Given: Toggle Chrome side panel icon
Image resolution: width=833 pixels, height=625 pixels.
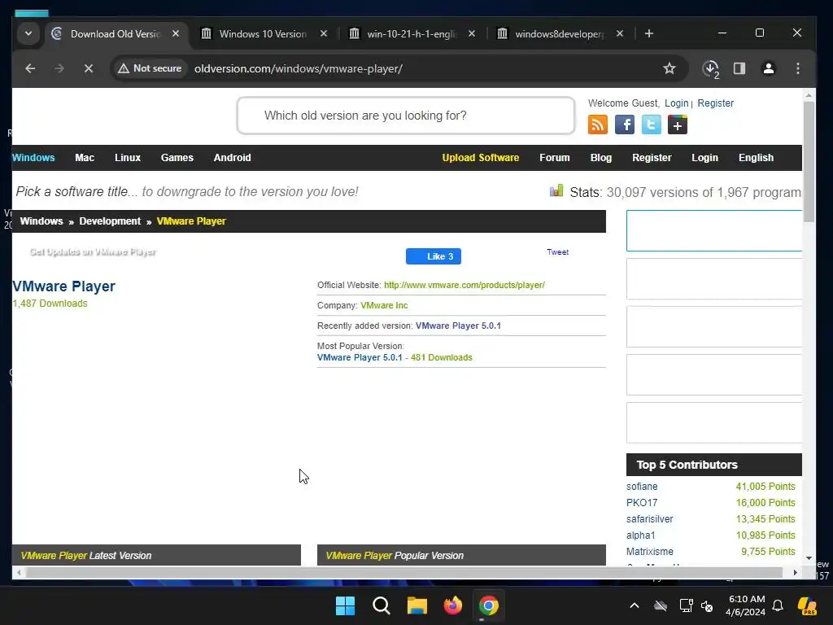Looking at the screenshot, I should [739, 68].
